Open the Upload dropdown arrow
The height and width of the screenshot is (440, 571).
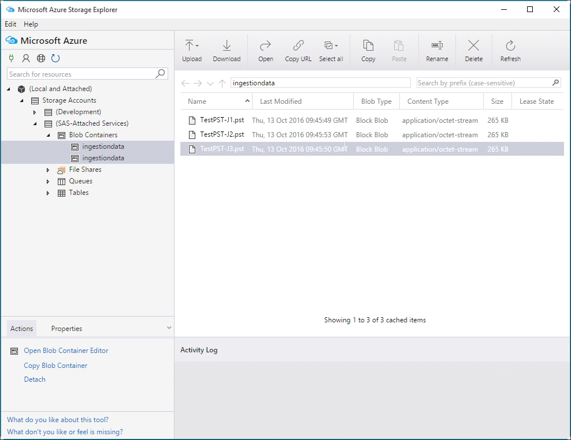click(x=197, y=46)
